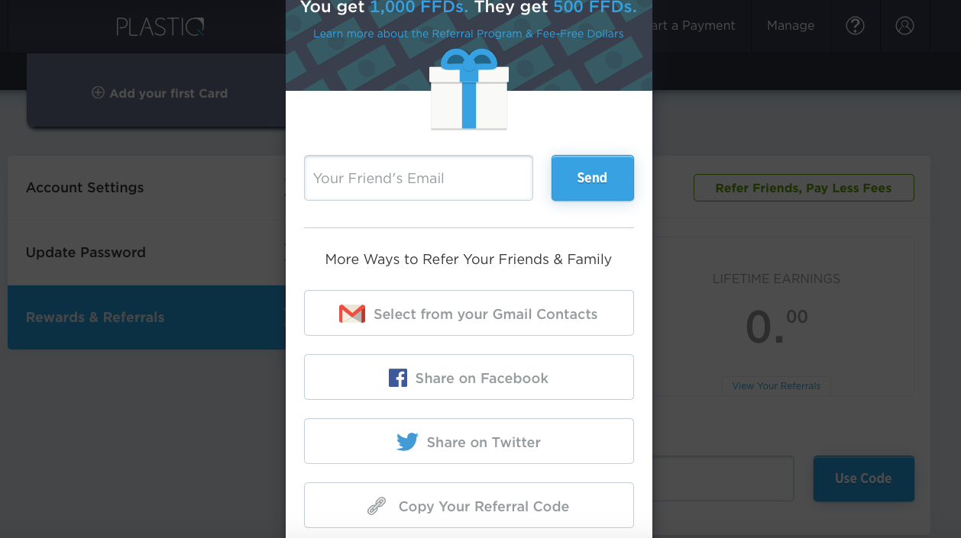This screenshot has width=961, height=538.
Task: Click the chain link icon for referral code
Action: pos(376,505)
